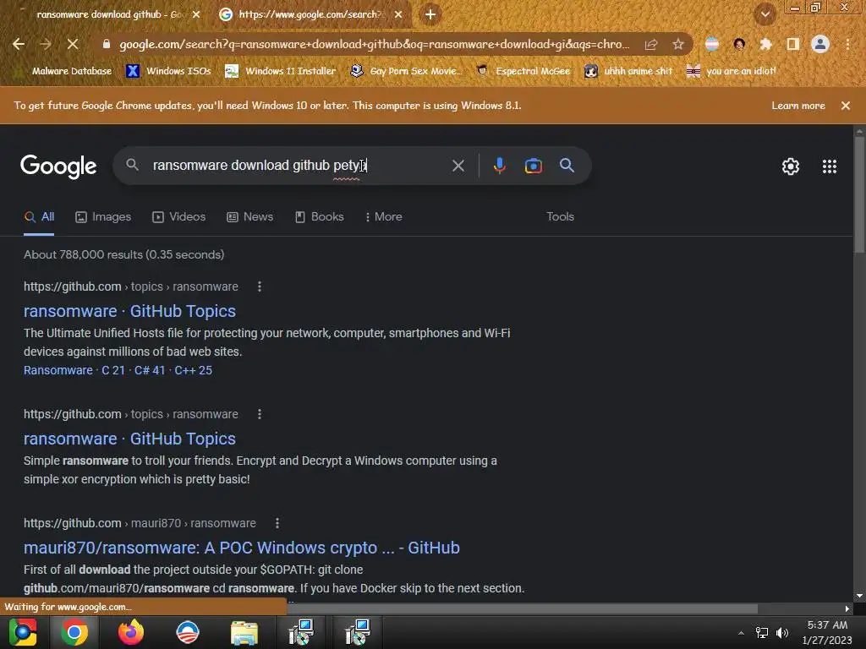866x649 pixels.
Task: Click the Windows Start button
Action: point(22,632)
